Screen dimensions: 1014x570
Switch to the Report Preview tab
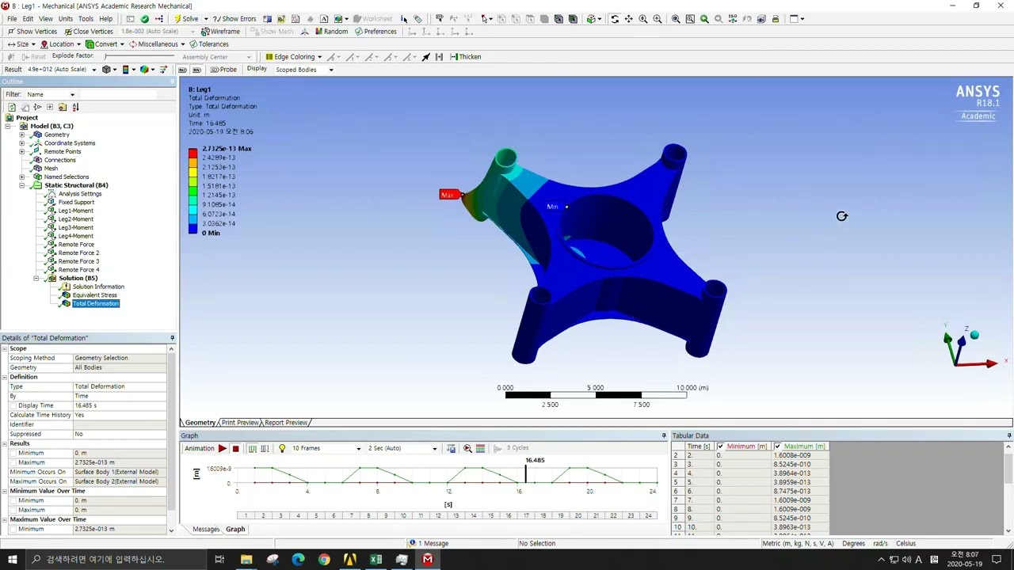286,423
